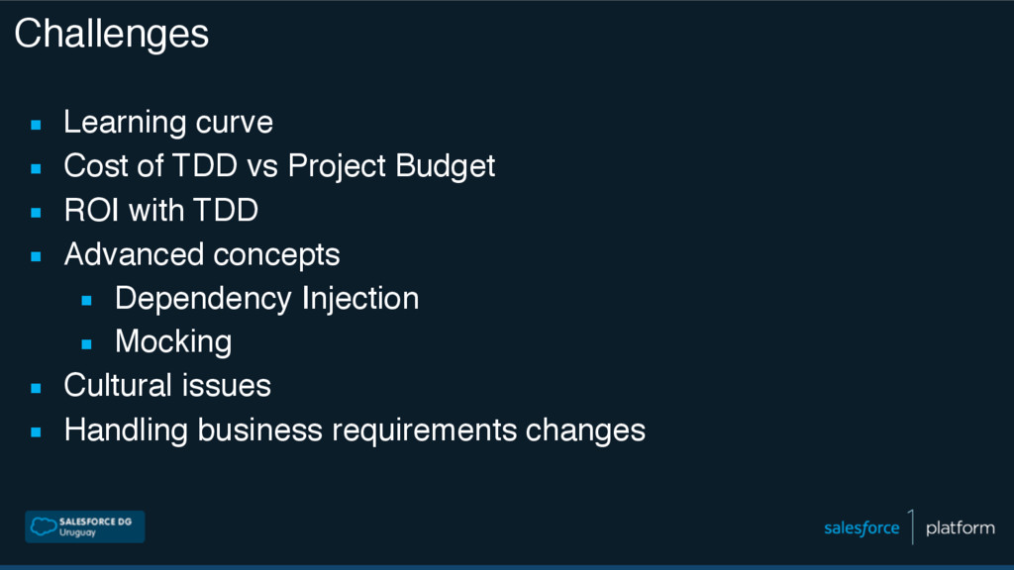This screenshot has width=1014, height=570.
Task: Click the ROI with TDD bullet text
Action: 161,210
